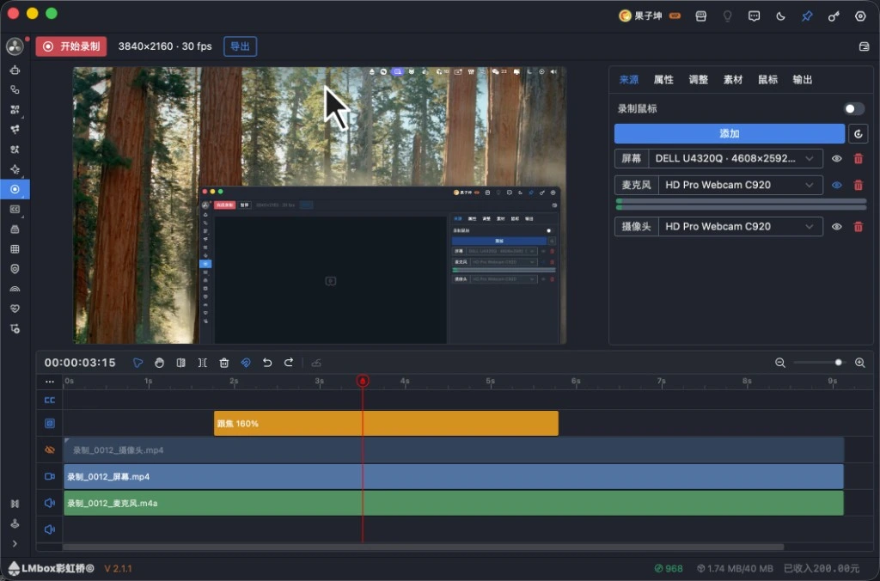Click the timeline trash delete icon
The height and width of the screenshot is (581, 880).
224,363
